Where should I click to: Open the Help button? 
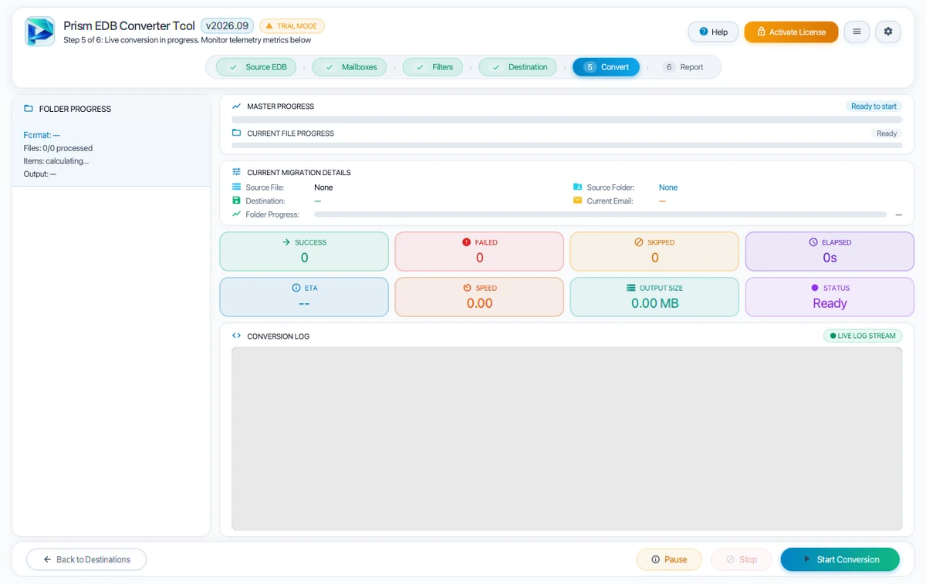coord(713,32)
